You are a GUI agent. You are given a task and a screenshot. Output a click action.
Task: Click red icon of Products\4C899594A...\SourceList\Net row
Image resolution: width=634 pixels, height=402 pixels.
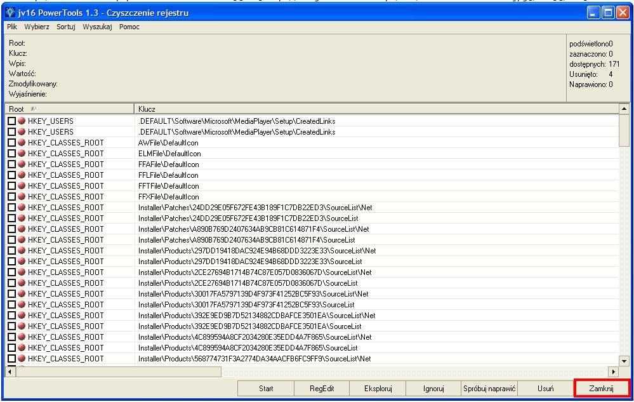pos(22,337)
